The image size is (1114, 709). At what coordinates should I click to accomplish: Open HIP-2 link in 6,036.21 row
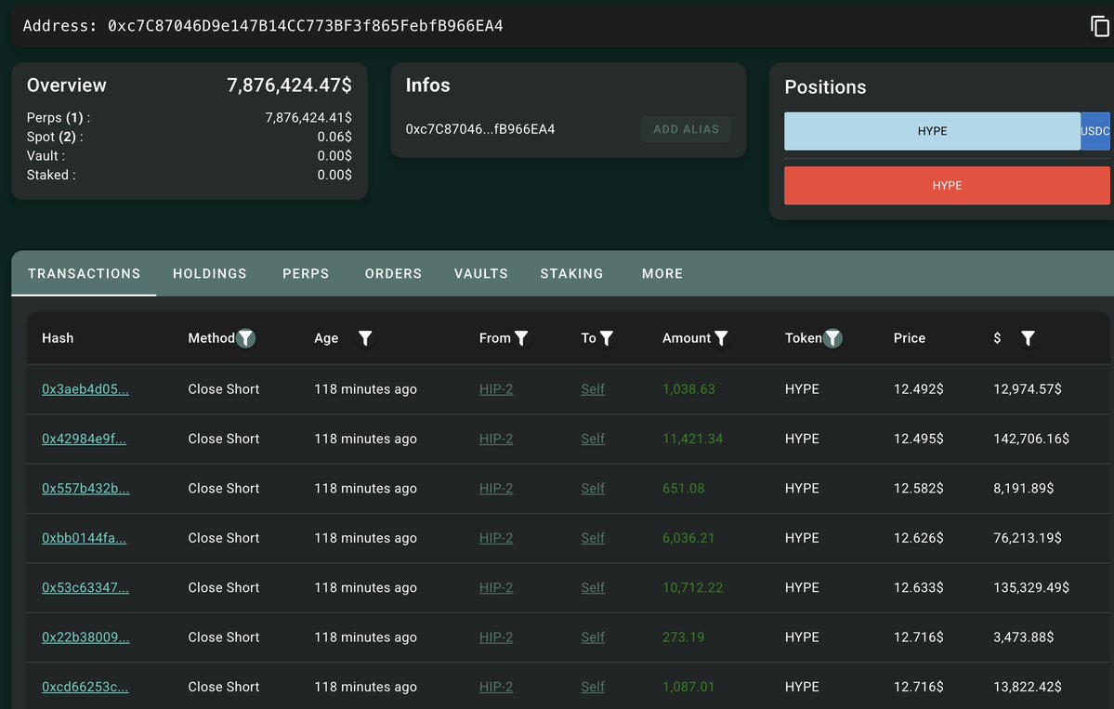pyautogui.click(x=496, y=539)
